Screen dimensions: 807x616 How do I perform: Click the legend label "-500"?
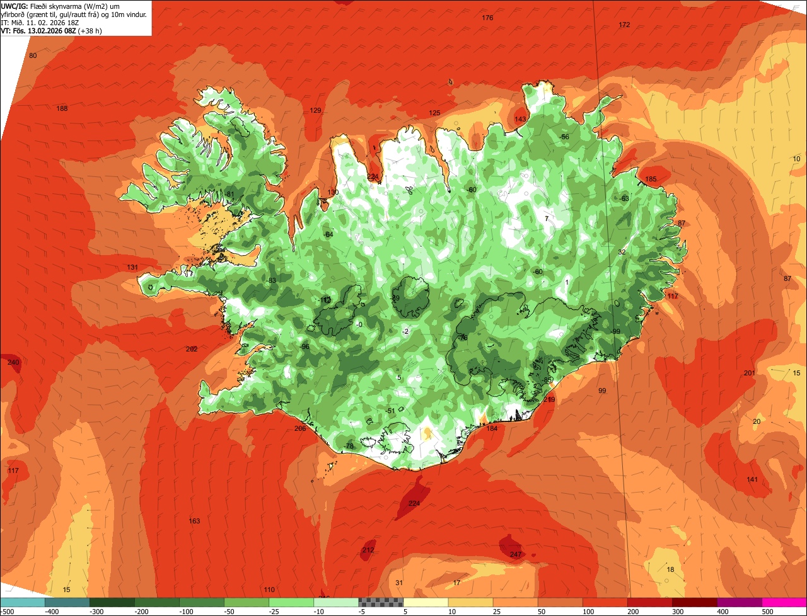[8, 612]
